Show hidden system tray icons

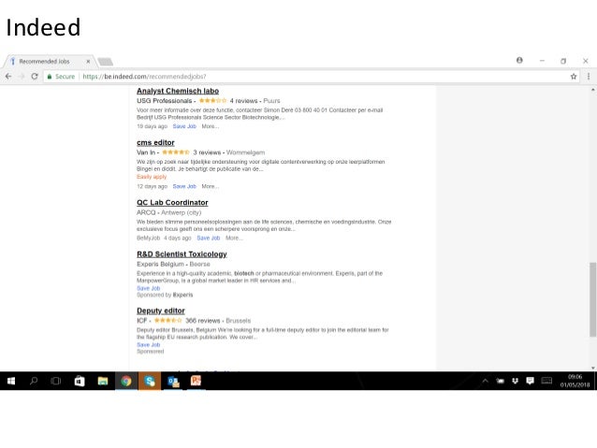[485, 381]
